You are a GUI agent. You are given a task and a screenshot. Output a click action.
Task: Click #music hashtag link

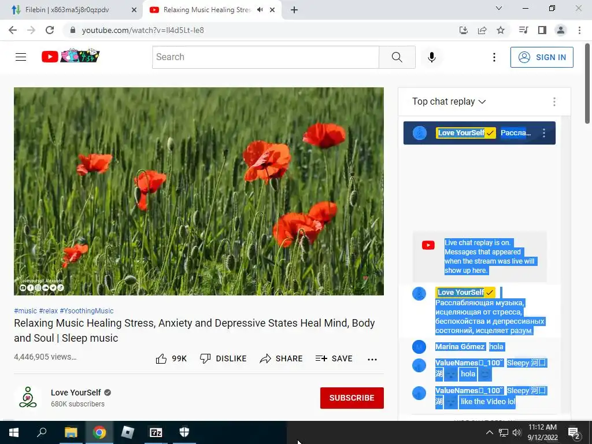coord(25,310)
